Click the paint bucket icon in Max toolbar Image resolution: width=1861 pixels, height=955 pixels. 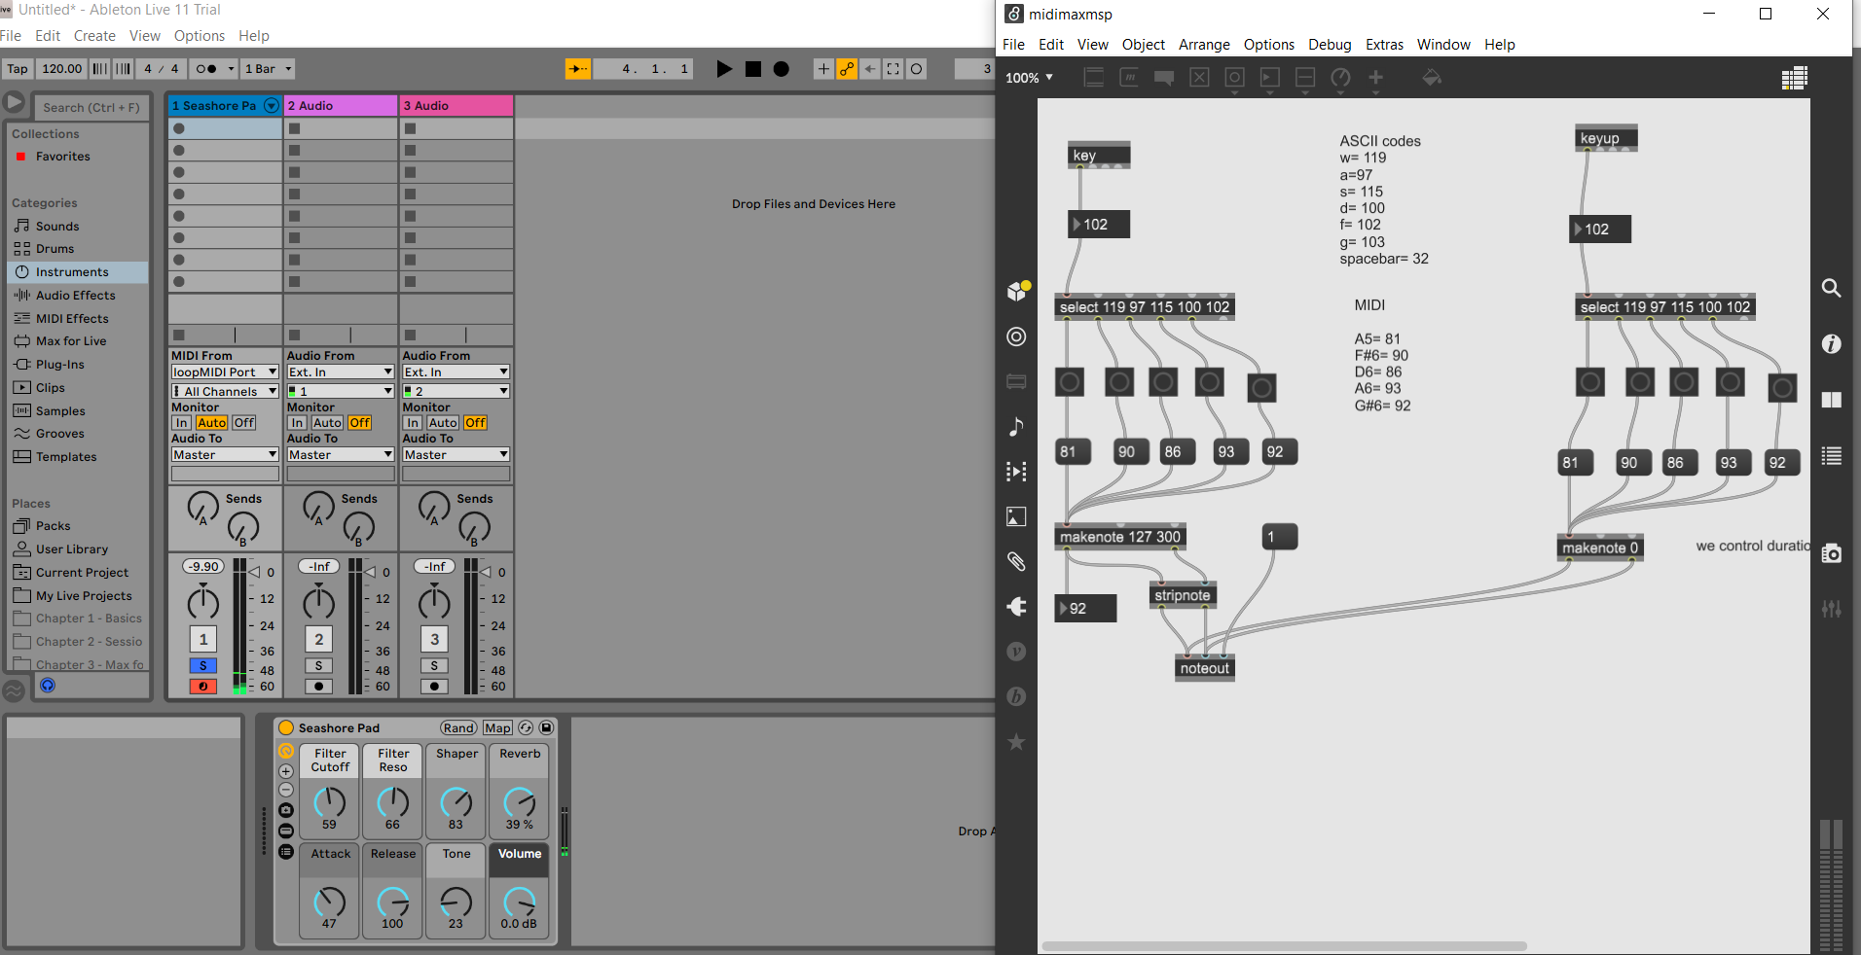(1431, 78)
